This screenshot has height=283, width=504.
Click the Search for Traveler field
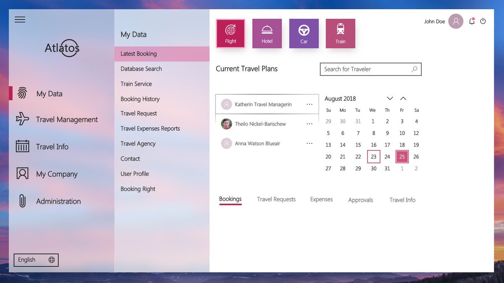[x=370, y=69]
